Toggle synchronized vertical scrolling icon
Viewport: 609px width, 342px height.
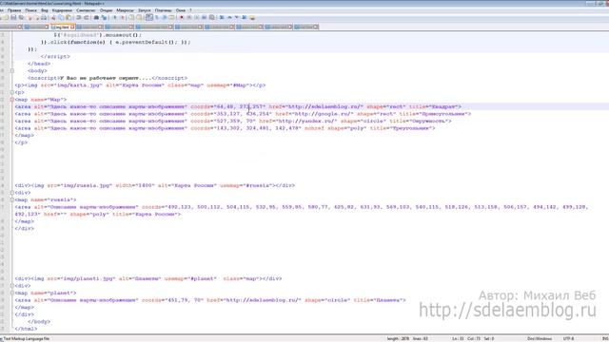tap(131, 17)
